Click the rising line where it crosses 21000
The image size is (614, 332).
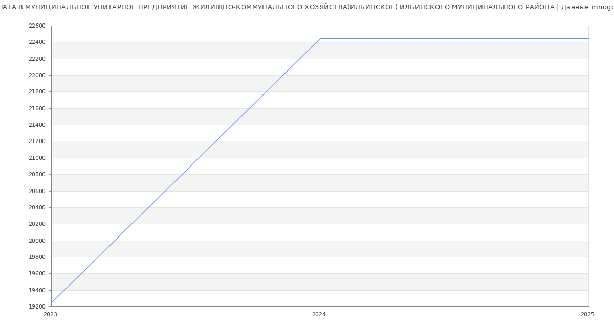200,158
